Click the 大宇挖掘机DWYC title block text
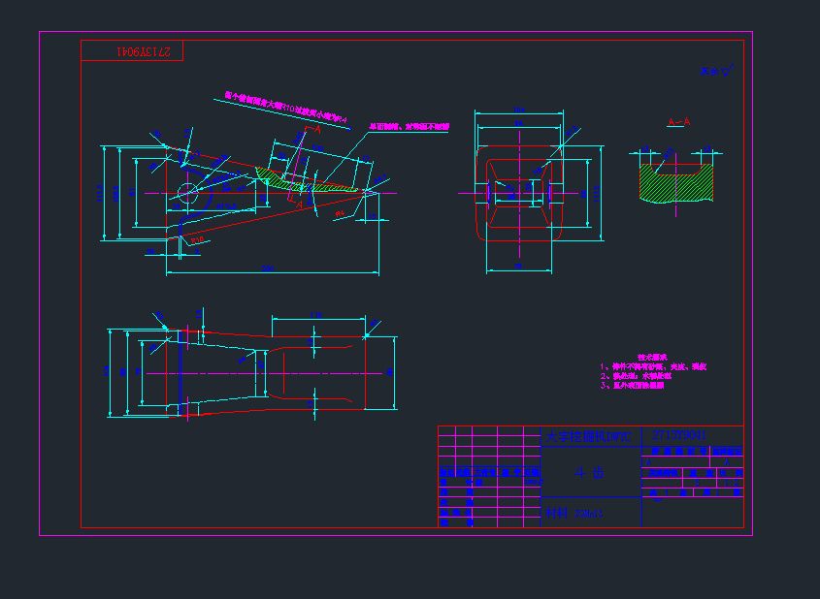Viewport: 820px width, 599px height. 587,436
